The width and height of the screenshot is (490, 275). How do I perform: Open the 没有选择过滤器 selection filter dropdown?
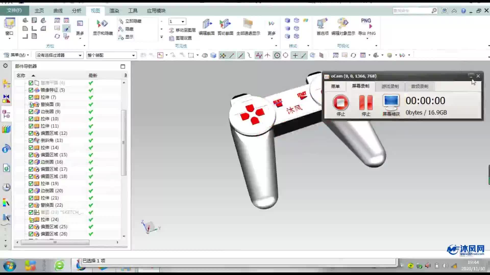(x=59, y=55)
